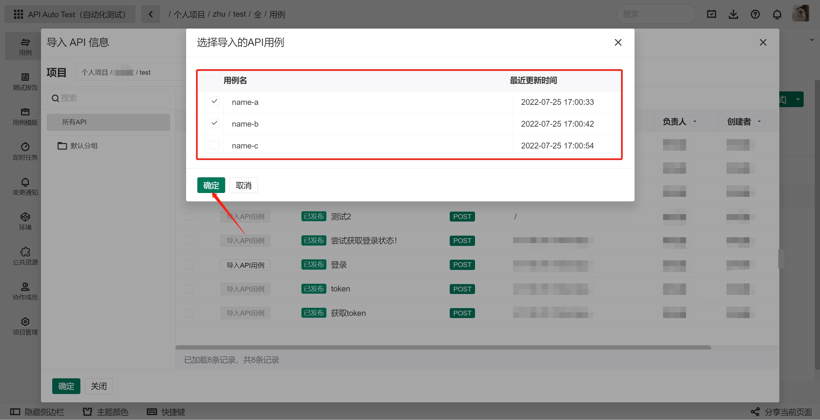Select 默认分组 folder item
The height and width of the screenshot is (420, 820).
coord(84,146)
